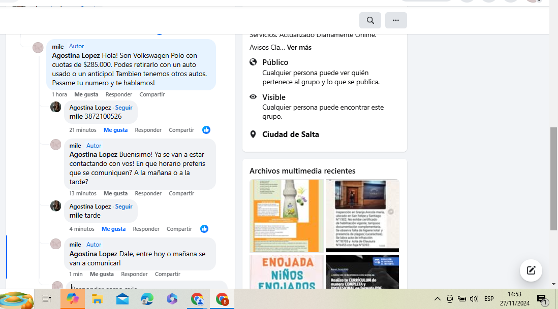558x309 pixels.
Task: Click the 'Responder como mile' reply field
Action: tap(146, 286)
